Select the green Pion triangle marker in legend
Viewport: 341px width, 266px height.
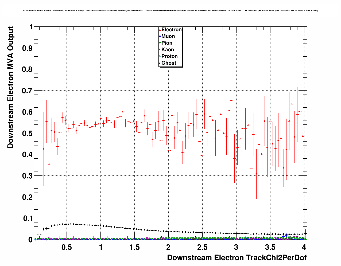tap(160, 43)
